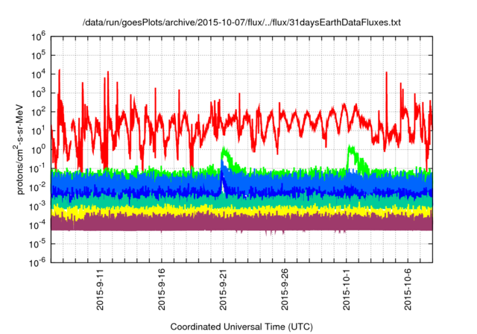Viewport: 477px width, 334px height.
Task: Click the x-axis date 2015-9-26
Action: (x=285, y=289)
